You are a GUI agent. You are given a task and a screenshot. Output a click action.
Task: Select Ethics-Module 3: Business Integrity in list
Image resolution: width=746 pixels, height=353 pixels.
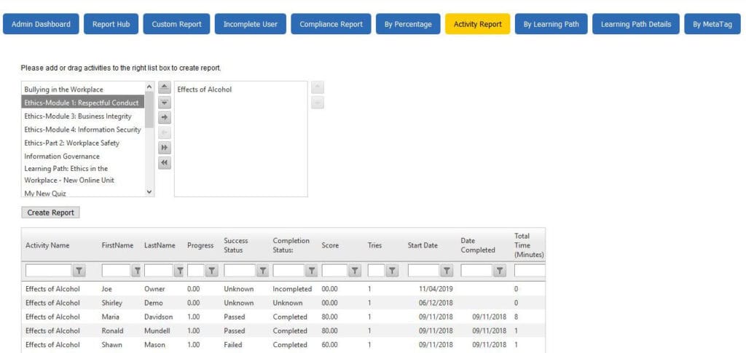[x=78, y=116]
